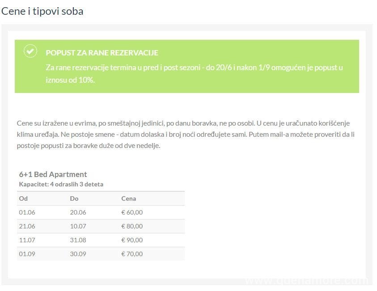The height and width of the screenshot is (291, 377).
Task: Select the 21.06 start date cell
Action: coord(27,226)
